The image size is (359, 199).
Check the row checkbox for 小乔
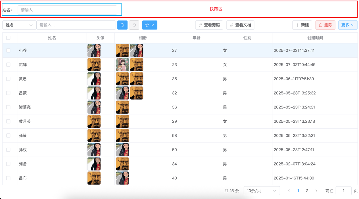click(x=8, y=51)
